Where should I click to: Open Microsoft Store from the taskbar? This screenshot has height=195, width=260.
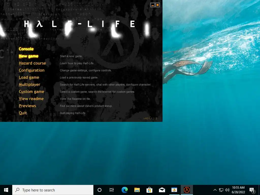coord(149,190)
